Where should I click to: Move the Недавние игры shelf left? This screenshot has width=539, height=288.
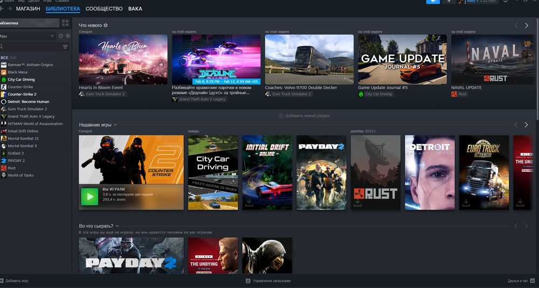click(x=516, y=125)
